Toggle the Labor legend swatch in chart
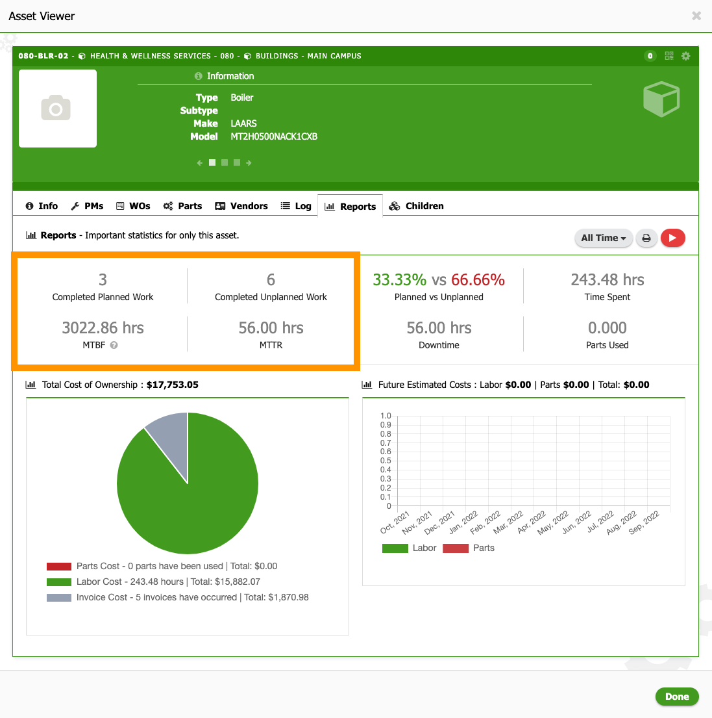The image size is (712, 718). point(395,548)
